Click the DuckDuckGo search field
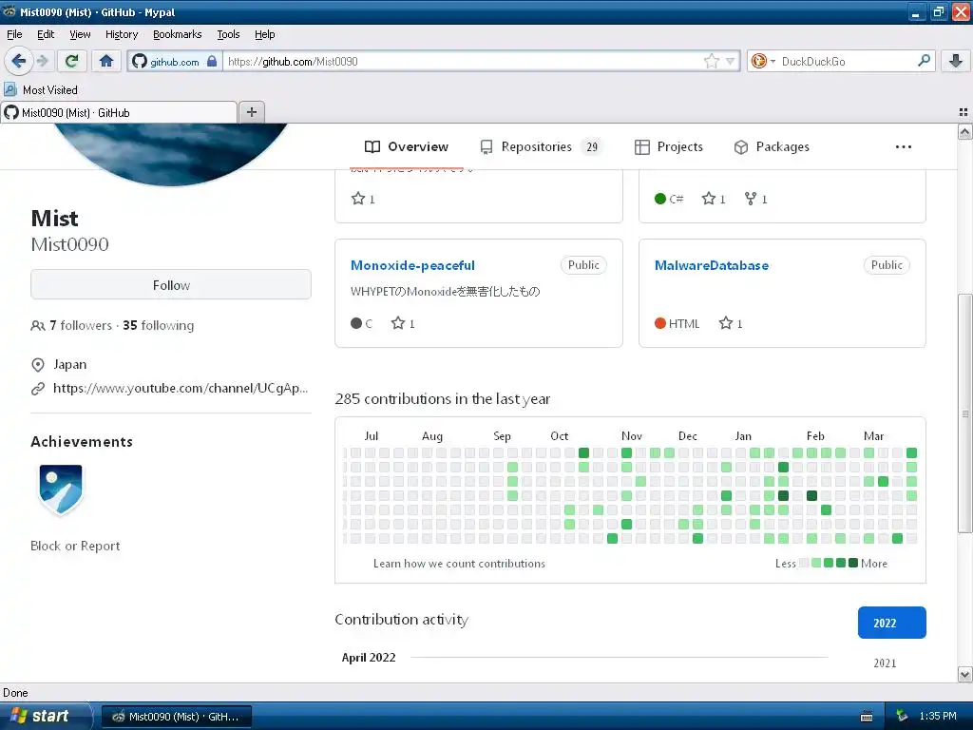 tap(847, 61)
